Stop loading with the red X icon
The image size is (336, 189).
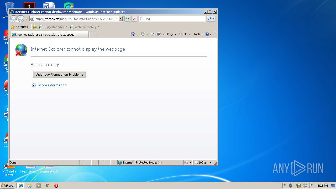point(134,19)
